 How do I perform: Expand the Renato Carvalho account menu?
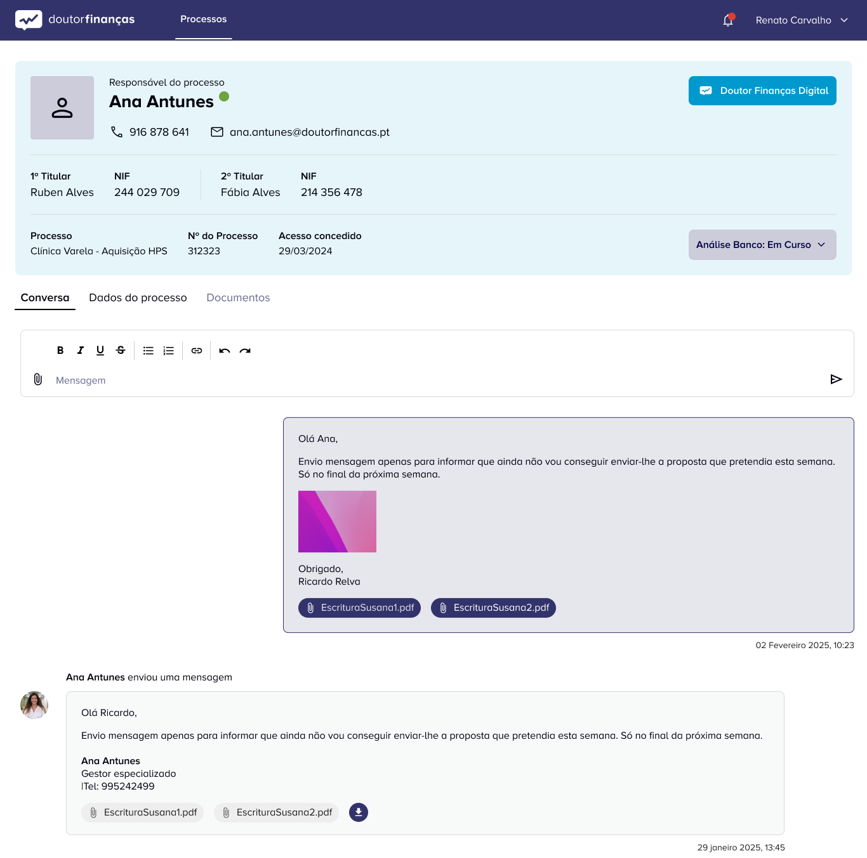pyautogui.click(x=801, y=20)
